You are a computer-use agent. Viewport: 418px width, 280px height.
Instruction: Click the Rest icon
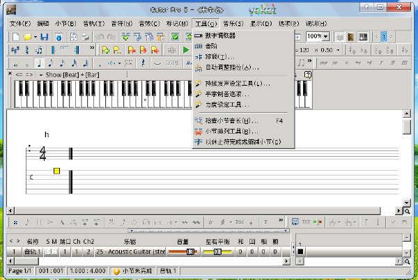tap(143, 63)
